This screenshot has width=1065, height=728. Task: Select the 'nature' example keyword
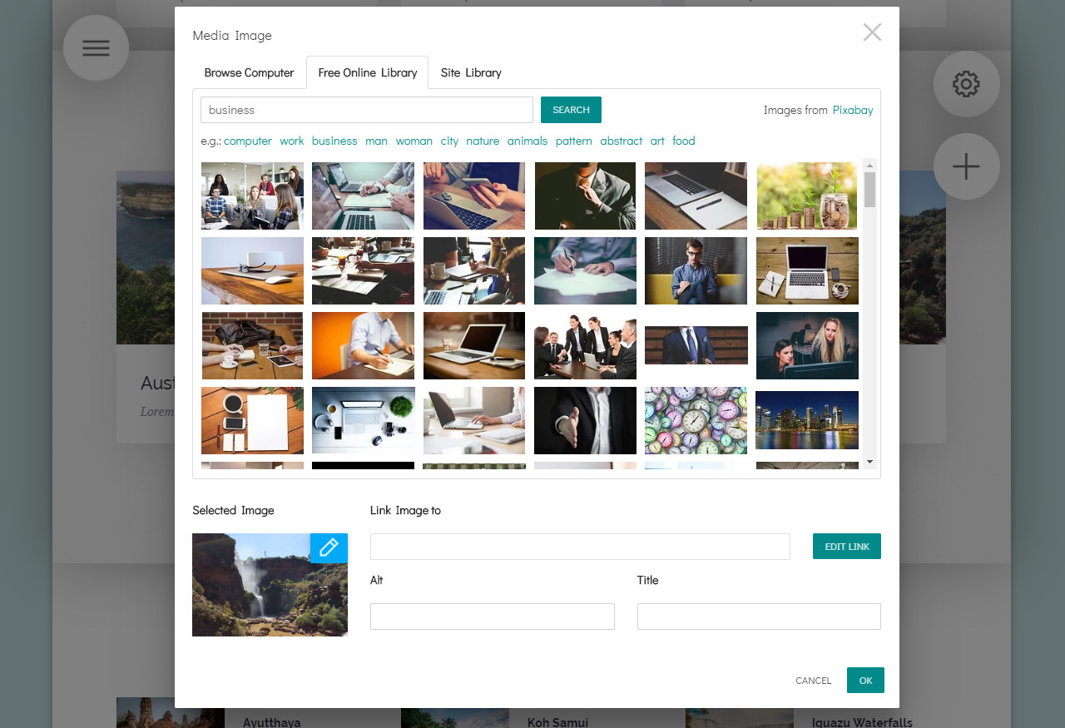(x=483, y=141)
